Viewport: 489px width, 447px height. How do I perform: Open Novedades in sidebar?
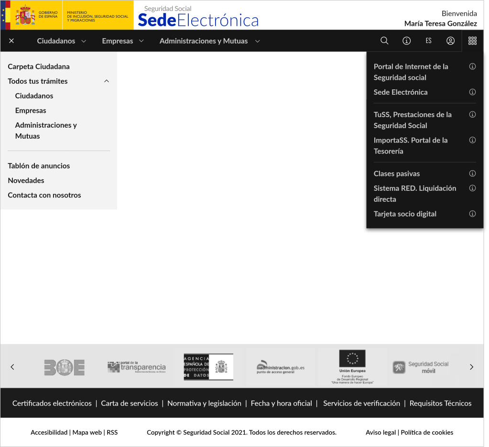pyautogui.click(x=26, y=180)
